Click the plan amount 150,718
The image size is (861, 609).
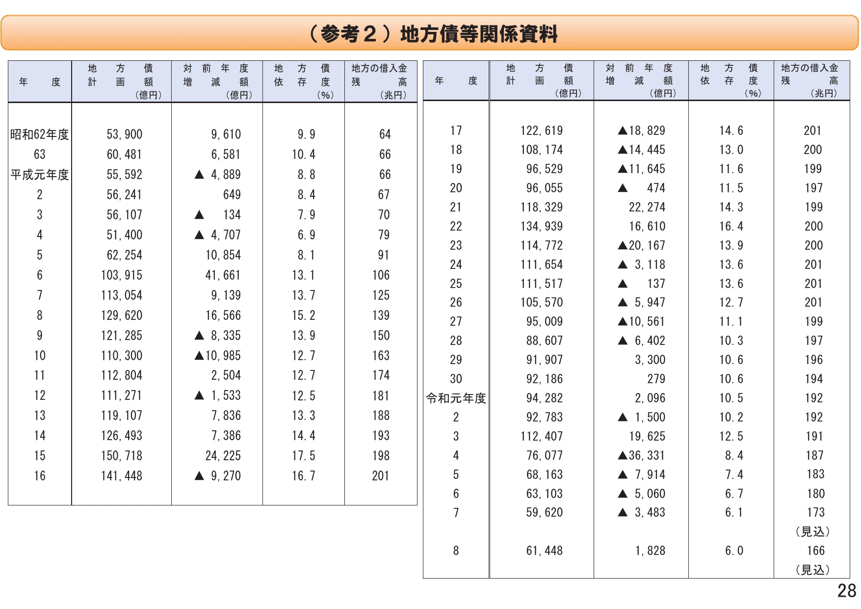tap(122, 456)
